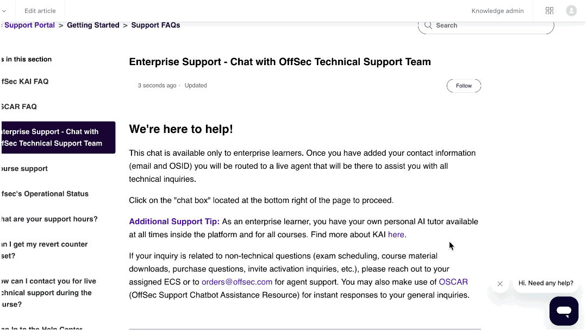Open Offsec's Operational Status sidebar article
This screenshot has width=587, height=330.
[x=45, y=194]
